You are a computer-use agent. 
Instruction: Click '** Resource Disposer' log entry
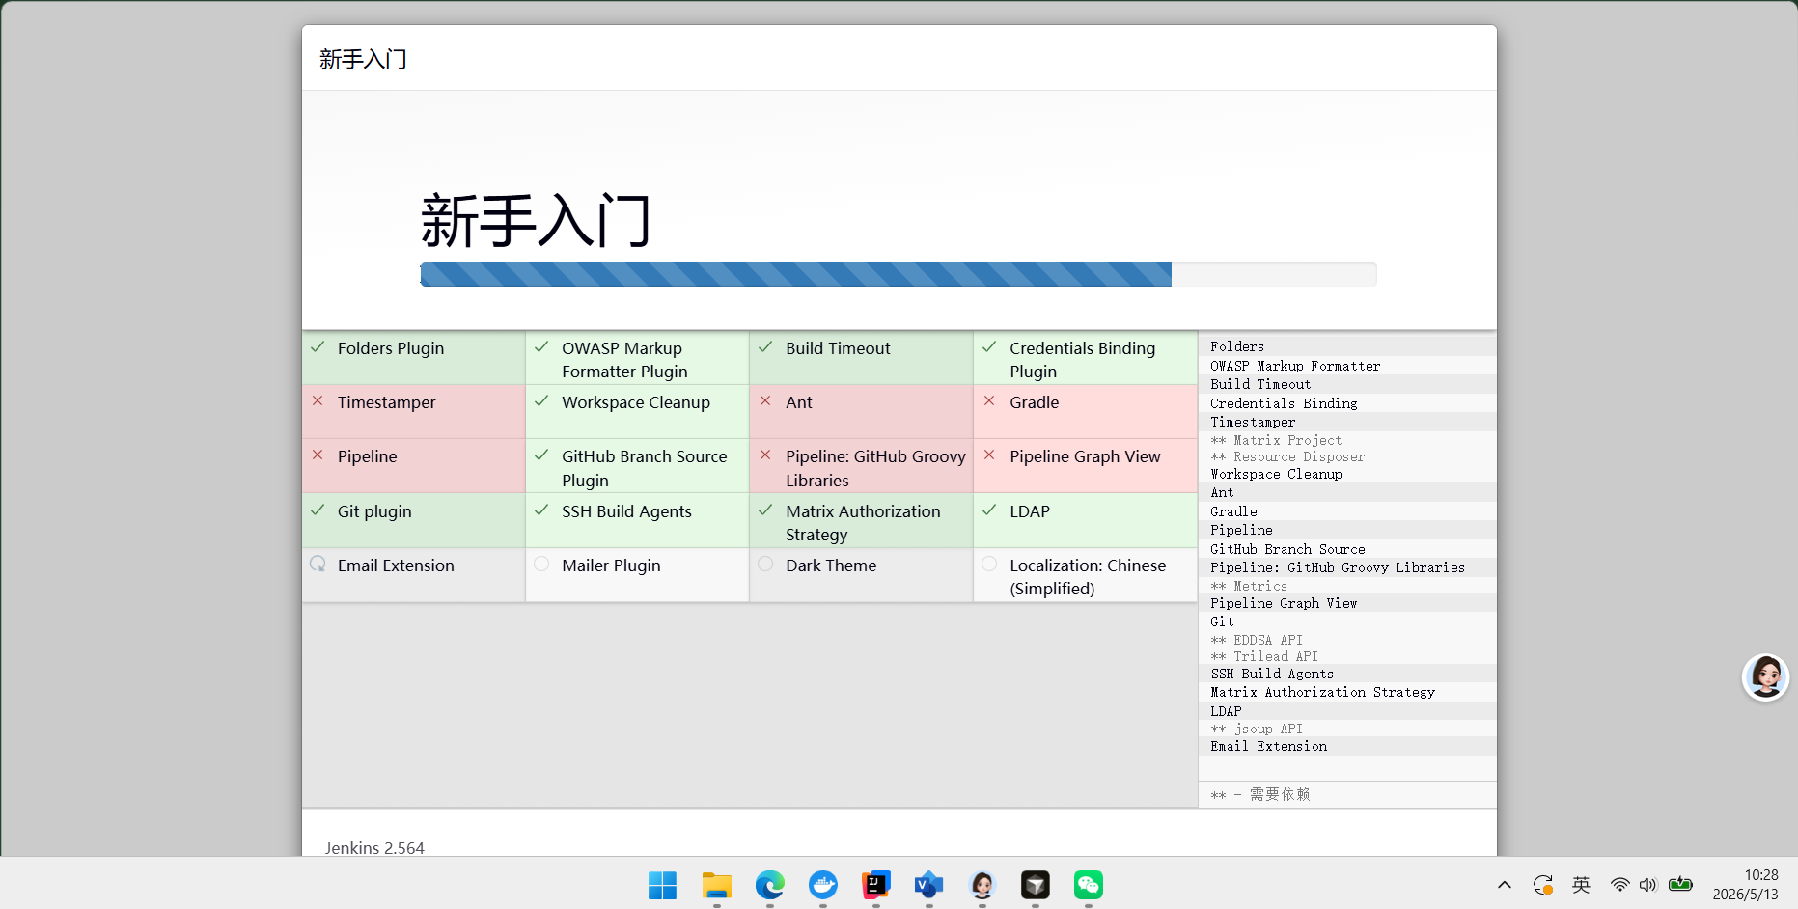[x=1287, y=456]
